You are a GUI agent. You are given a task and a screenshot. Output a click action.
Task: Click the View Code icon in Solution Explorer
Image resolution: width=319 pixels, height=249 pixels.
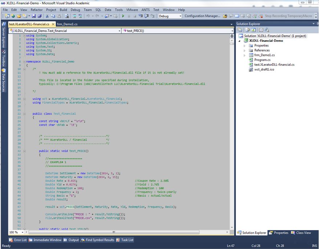(x=261, y=30)
